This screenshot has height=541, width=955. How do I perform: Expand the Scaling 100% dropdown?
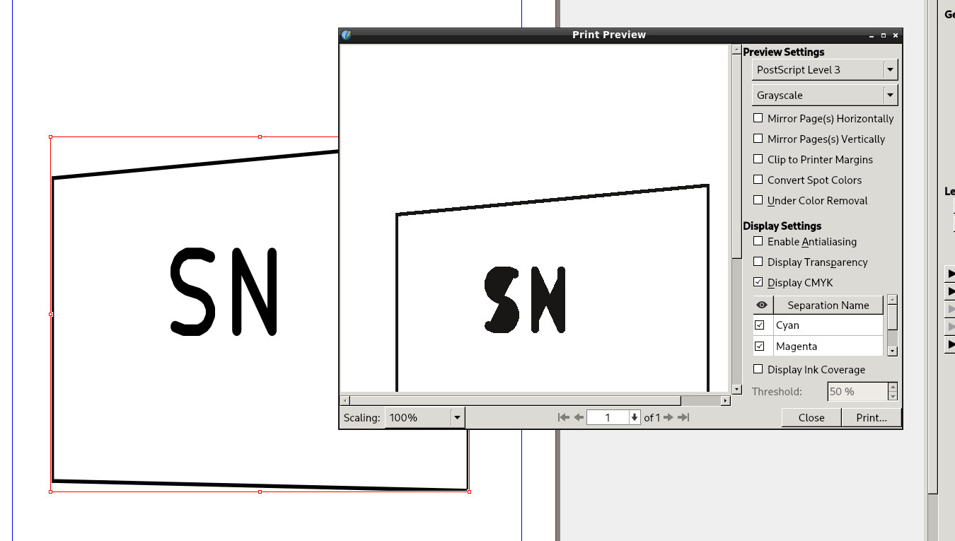pos(457,417)
